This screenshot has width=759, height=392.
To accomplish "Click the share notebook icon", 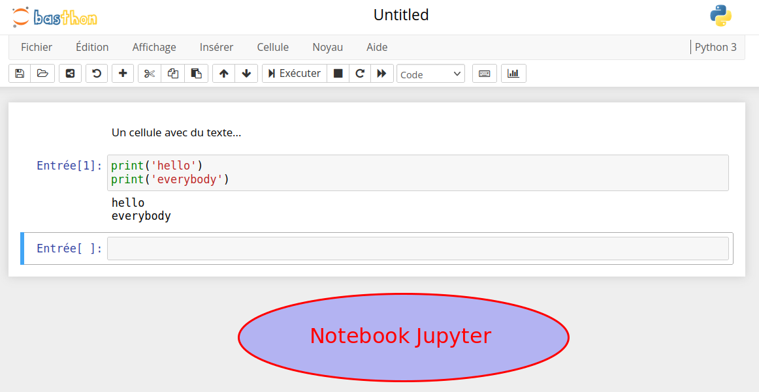I will tap(70, 74).
